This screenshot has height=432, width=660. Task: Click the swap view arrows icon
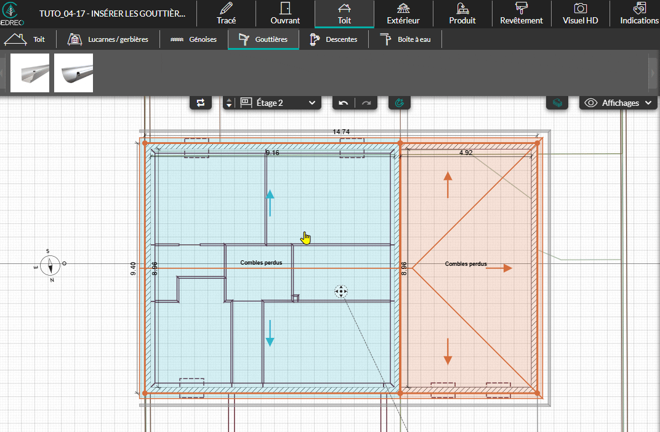click(x=201, y=103)
